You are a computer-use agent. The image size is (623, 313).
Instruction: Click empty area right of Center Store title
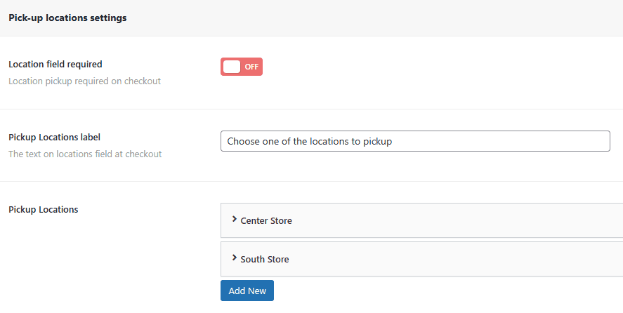[x=457, y=220]
